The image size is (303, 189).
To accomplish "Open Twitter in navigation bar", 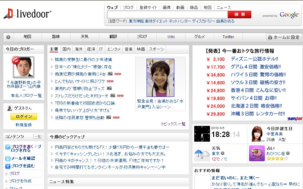I will coord(228,37).
